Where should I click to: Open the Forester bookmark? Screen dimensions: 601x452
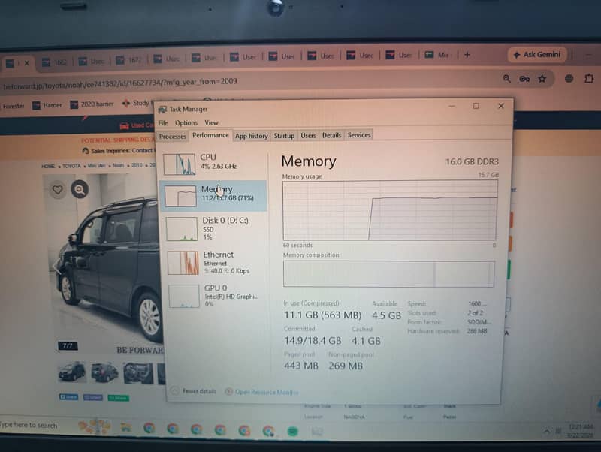[x=13, y=106]
